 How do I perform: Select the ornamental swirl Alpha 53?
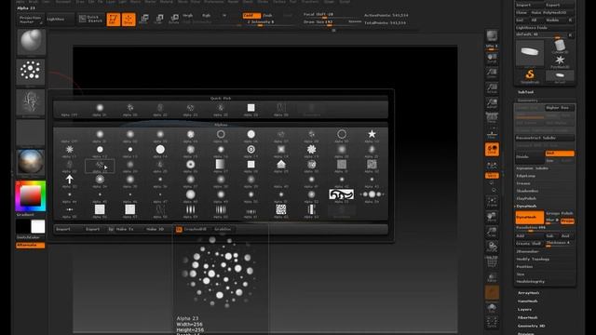(342, 194)
